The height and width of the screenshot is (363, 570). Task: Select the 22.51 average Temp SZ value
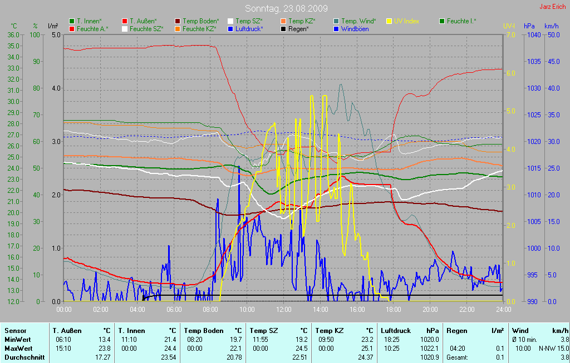[x=300, y=357]
